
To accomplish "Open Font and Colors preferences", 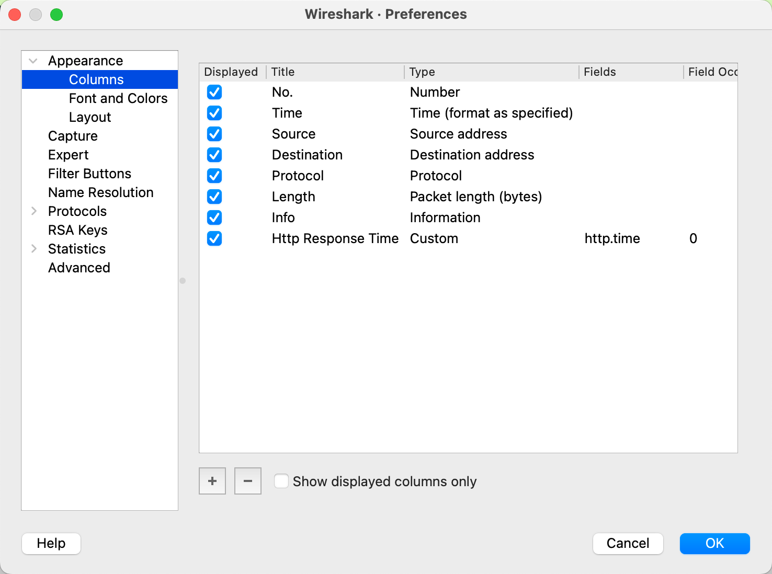I will pos(118,98).
